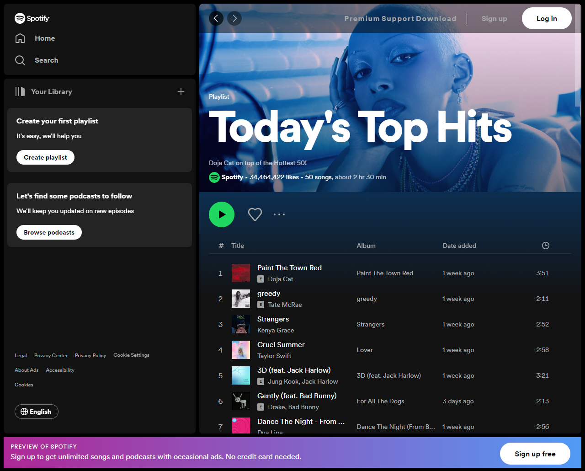Like the playlist with the heart icon
This screenshot has height=471, width=585.
(x=255, y=214)
